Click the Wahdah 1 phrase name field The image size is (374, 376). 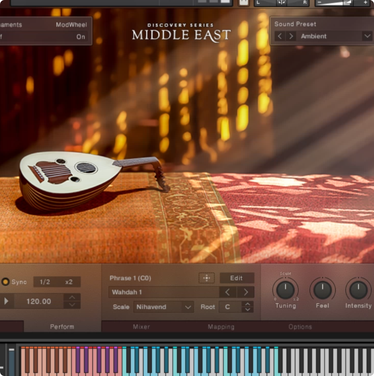[x=164, y=292]
